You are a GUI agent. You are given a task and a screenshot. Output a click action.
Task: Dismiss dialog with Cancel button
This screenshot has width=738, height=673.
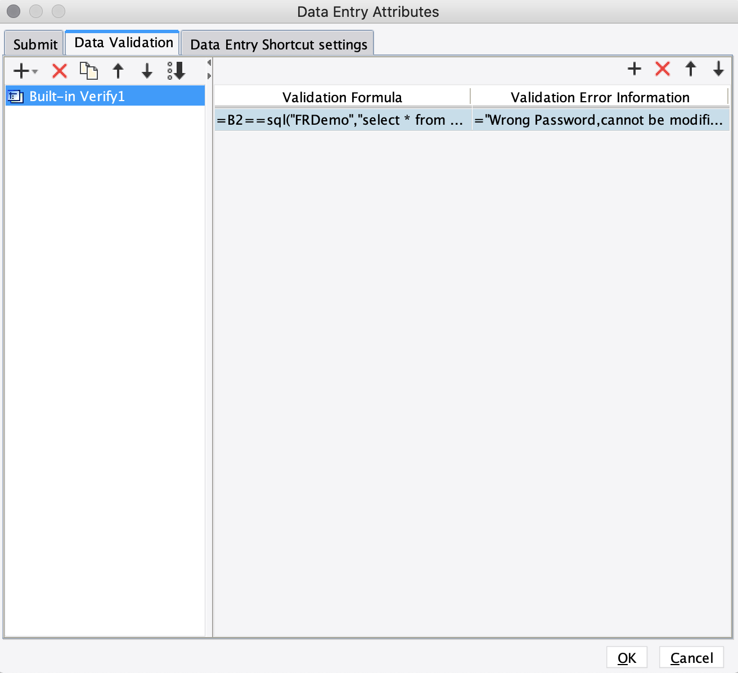[691, 658]
